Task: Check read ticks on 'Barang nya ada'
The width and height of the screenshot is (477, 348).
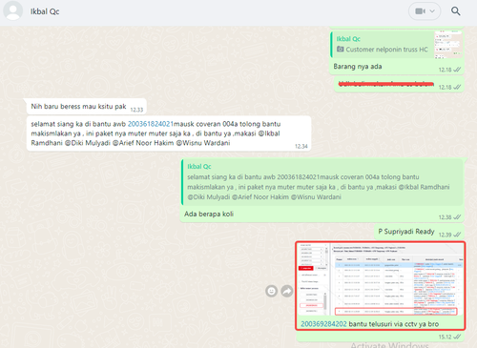Action: pyautogui.click(x=457, y=70)
